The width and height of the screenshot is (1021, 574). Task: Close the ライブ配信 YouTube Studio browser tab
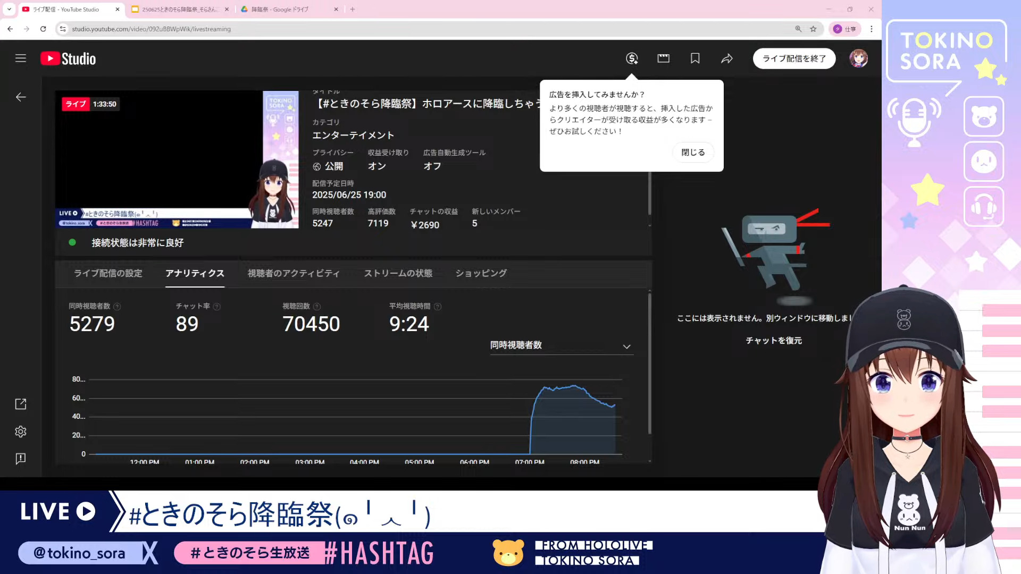118,9
